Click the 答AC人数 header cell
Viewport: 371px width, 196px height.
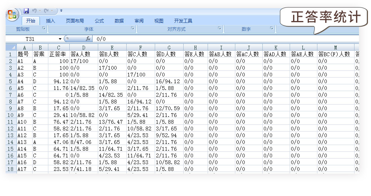pyautogui.click(x=249, y=54)
